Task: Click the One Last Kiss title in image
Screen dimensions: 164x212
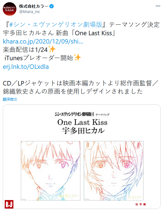Action: click(82, 122)
